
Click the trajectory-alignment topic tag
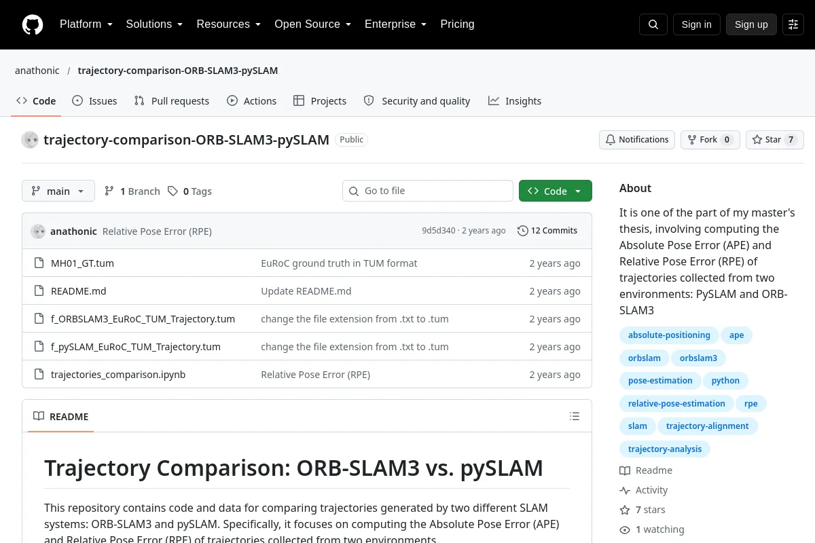(x=708, y=426)
